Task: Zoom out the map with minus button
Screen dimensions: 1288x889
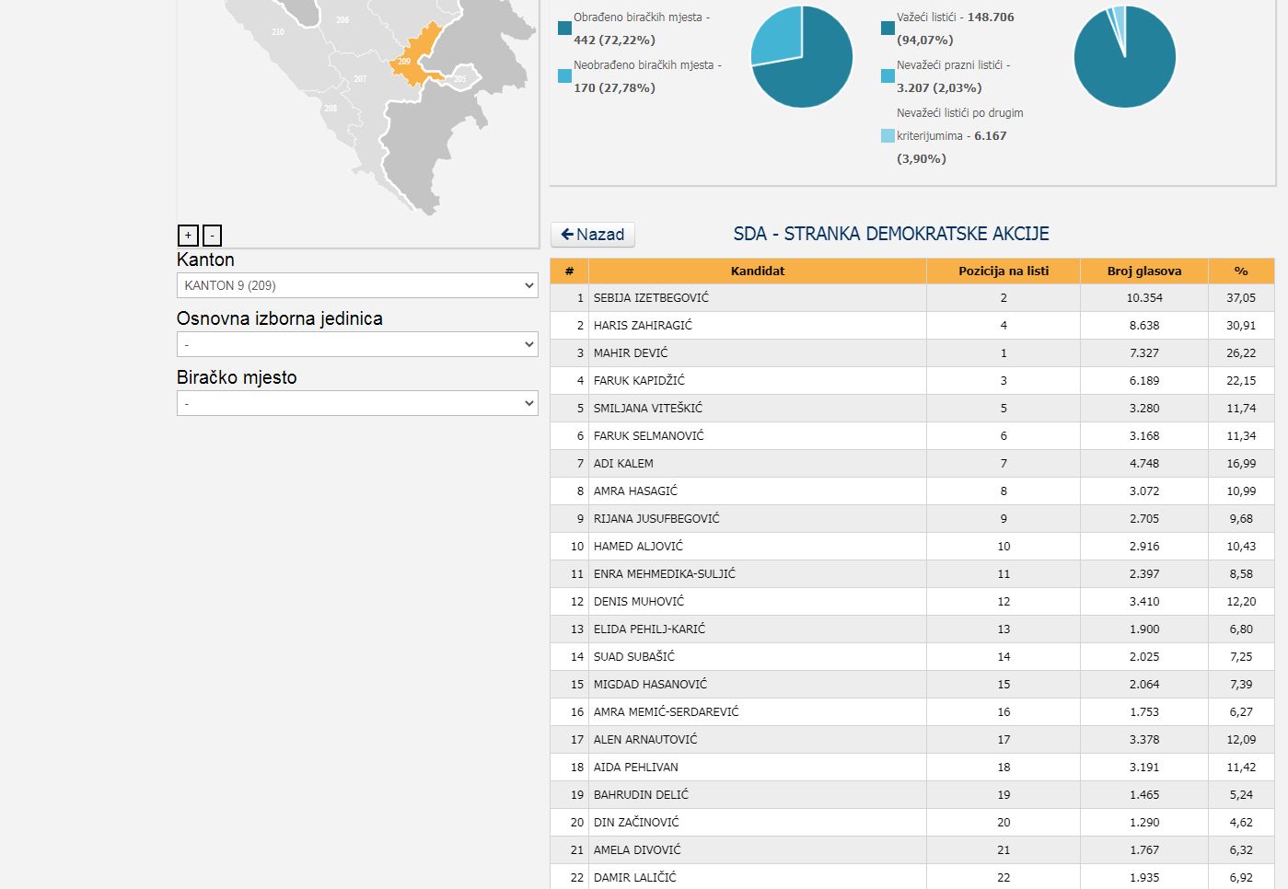Action: click(212, 236)
